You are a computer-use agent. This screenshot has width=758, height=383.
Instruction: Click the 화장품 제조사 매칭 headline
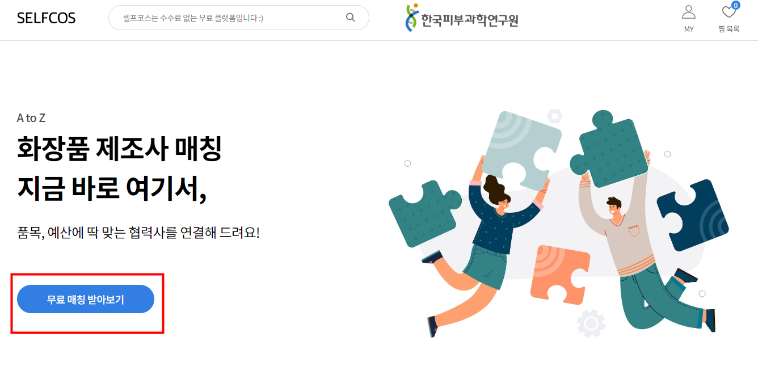(x=119, y=149)
